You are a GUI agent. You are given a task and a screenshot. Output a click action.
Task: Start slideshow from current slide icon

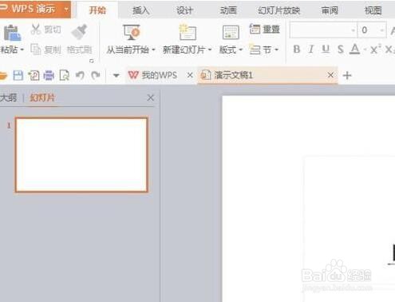pyautogui.click(x=132, y=33)
